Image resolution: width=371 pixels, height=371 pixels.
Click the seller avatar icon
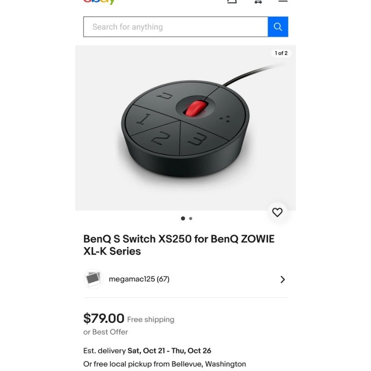(x=93, y=279)
